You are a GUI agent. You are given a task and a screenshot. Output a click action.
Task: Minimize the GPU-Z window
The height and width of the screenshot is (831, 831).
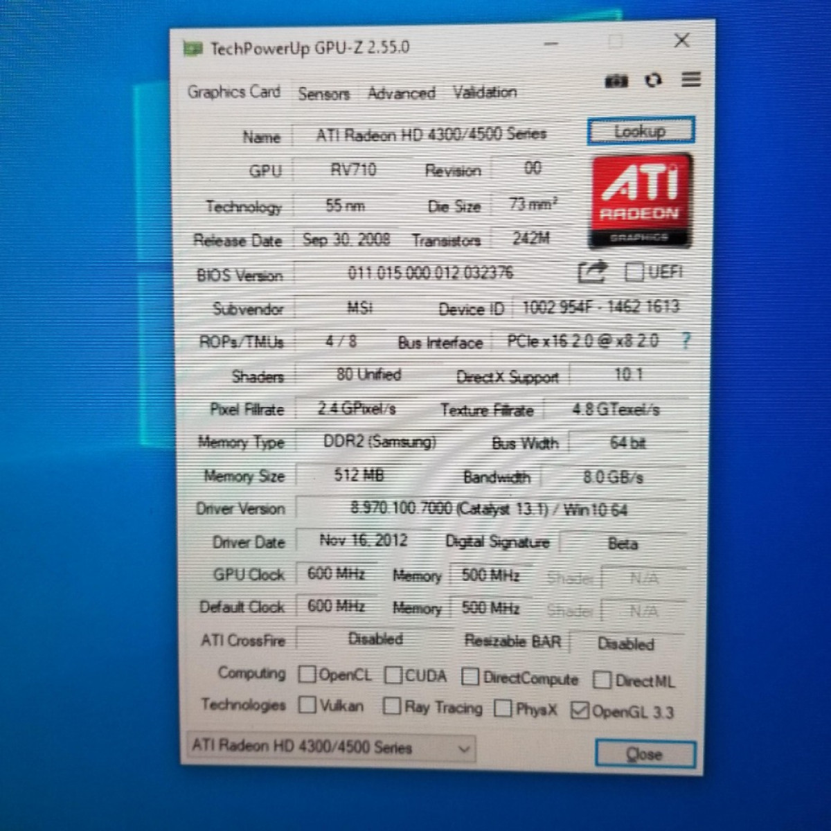(551, 44)
